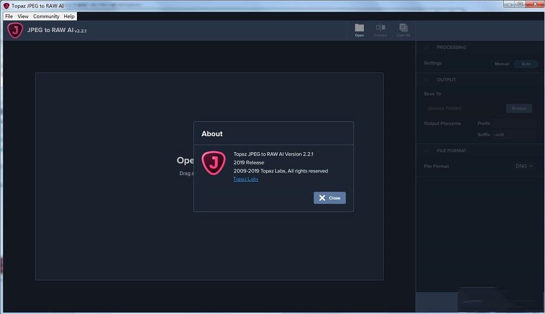The image size is (545, 314).
Task: Collapse the File Format section
Action: [x=427, y=151]
